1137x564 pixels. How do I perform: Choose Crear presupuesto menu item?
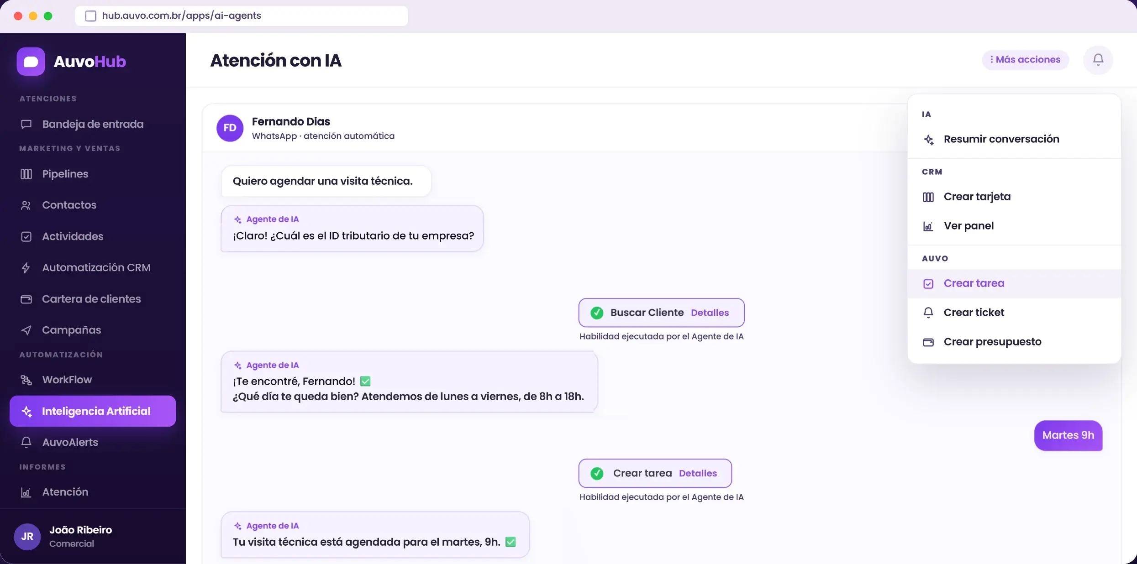(x=1014, y=342)
